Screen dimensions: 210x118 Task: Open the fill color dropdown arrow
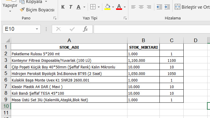click(x=113, y=7)
